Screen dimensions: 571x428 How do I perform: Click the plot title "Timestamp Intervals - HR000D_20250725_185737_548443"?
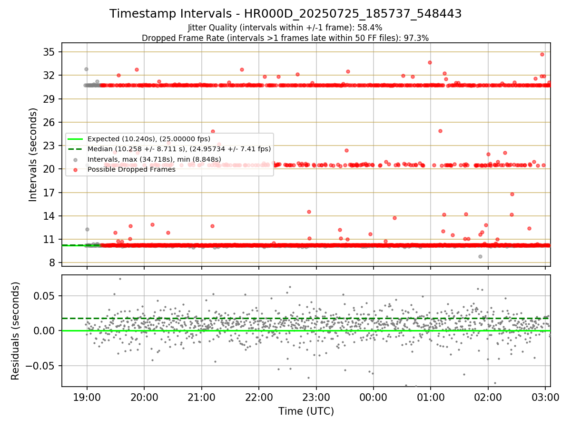(x=285, y=14)
